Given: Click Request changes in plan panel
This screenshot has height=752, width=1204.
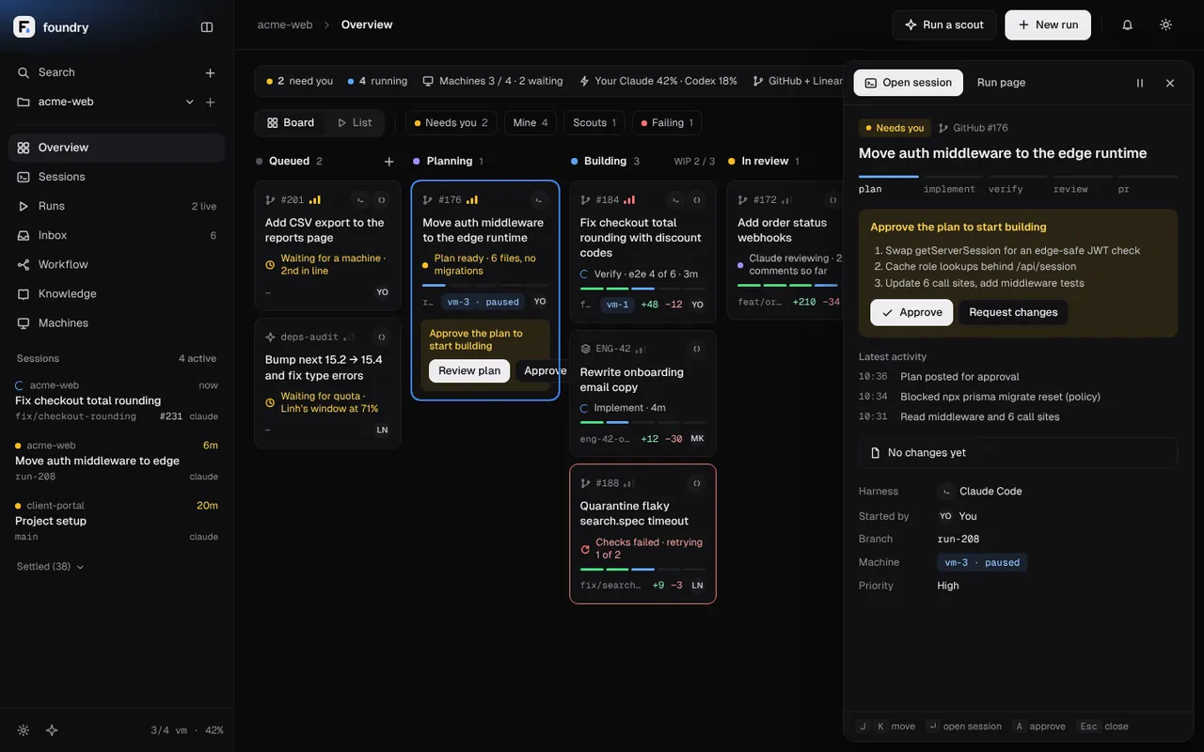Looking at the screenshot, I should pos(1013,312).
